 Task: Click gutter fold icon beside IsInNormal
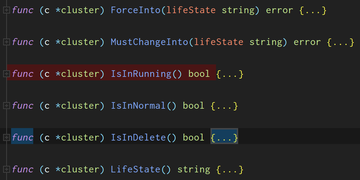pos(6,106)
